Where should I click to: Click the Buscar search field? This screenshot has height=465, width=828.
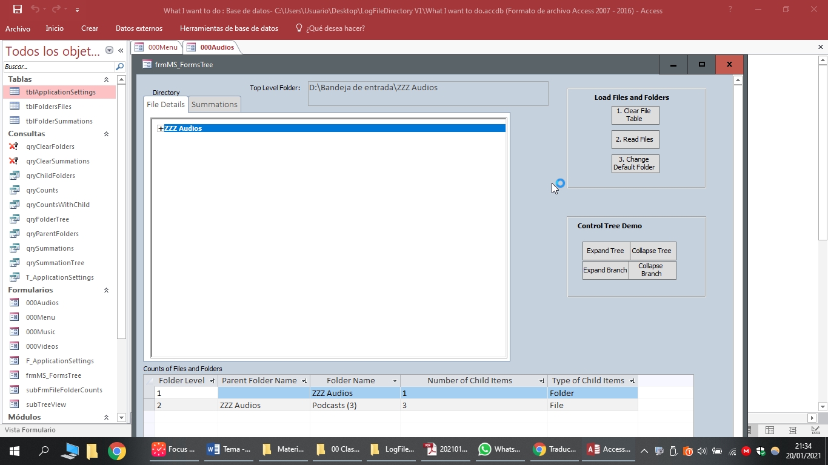[x=59, y=67]
